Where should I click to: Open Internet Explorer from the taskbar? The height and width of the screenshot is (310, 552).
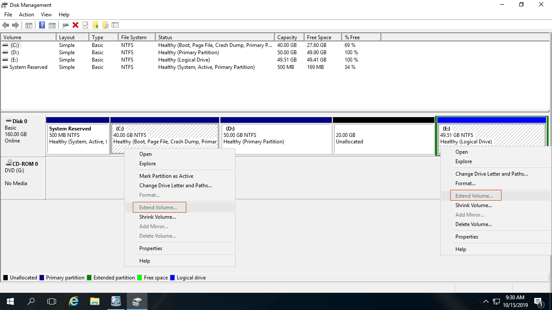tap(74, 301)
